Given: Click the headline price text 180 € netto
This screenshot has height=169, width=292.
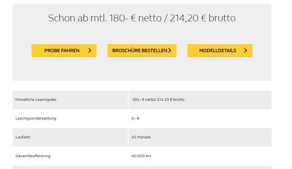Looking at the screenshot, I should coord(135,18).
